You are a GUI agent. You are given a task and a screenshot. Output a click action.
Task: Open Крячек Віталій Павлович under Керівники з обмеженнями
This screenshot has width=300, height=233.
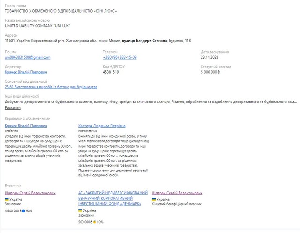[26, 126]
